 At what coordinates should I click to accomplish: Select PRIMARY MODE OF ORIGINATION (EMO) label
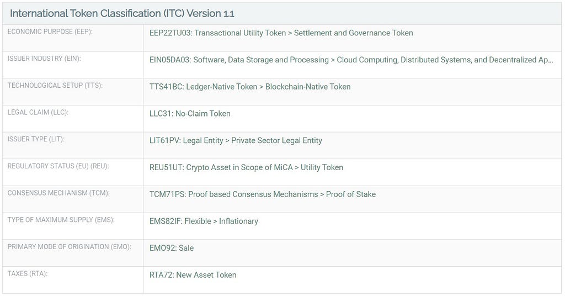(x=69, y=247)
